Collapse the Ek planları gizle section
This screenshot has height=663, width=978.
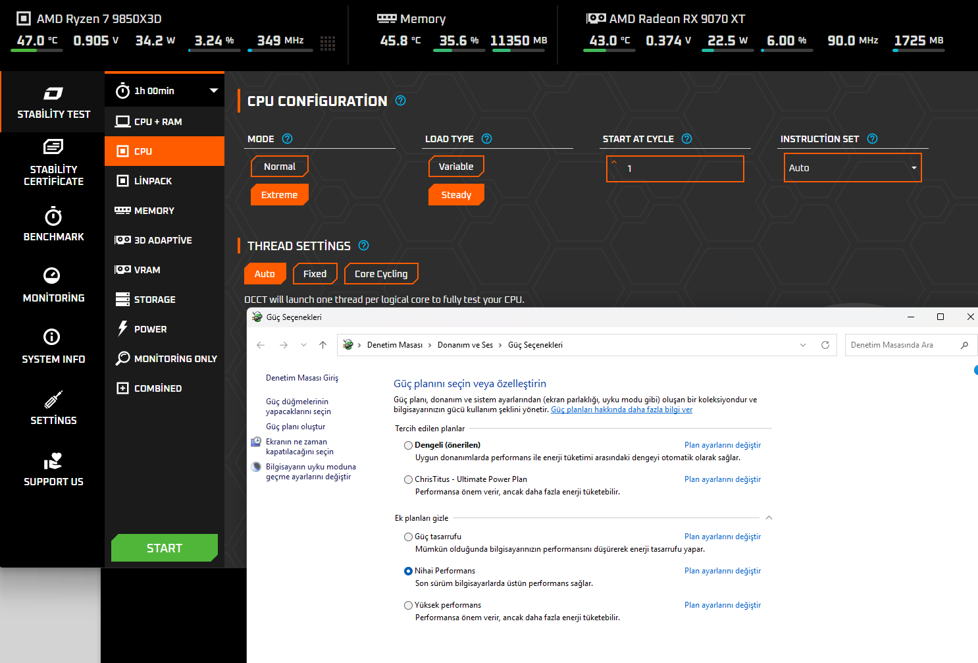(x=769, y=518)
